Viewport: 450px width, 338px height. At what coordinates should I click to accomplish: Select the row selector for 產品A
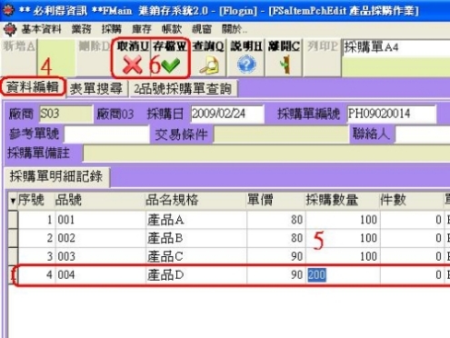(13, 220)
